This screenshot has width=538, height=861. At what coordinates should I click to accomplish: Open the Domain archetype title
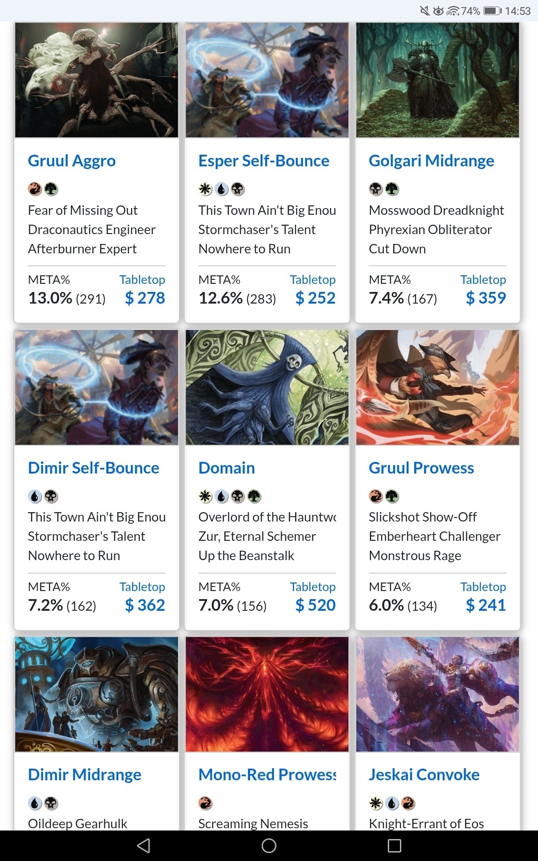[x=226, y=468]
